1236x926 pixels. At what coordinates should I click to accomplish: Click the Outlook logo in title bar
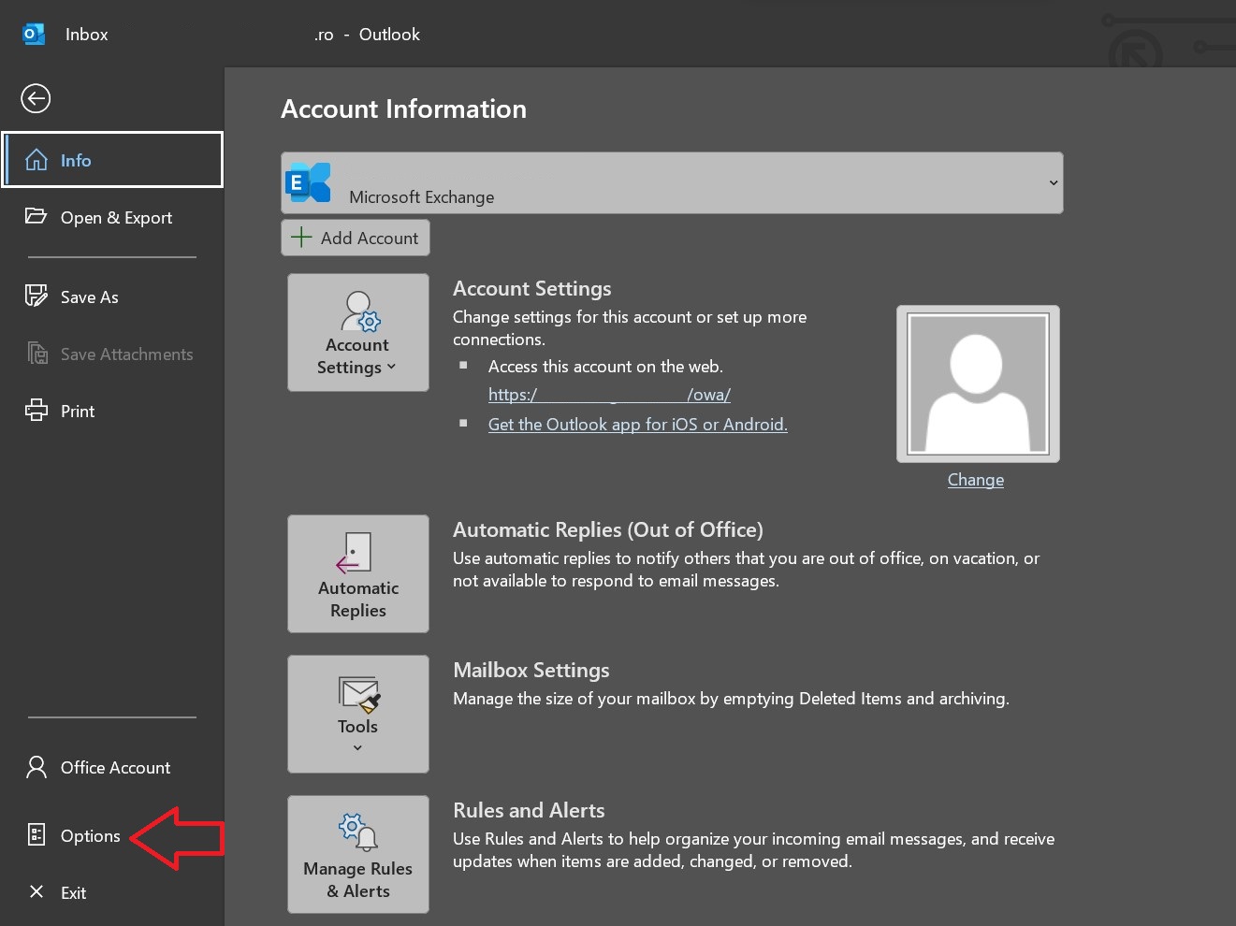click(34, 35)
